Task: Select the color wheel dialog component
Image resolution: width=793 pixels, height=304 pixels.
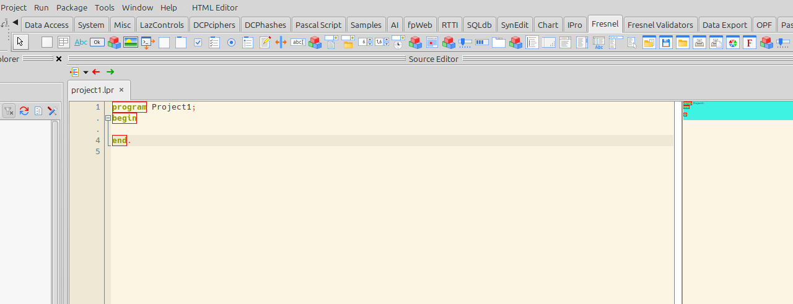Action: pyautogui.click(x=732, y=42)
